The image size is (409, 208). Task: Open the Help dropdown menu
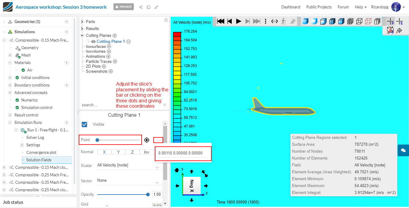[360, 7]
